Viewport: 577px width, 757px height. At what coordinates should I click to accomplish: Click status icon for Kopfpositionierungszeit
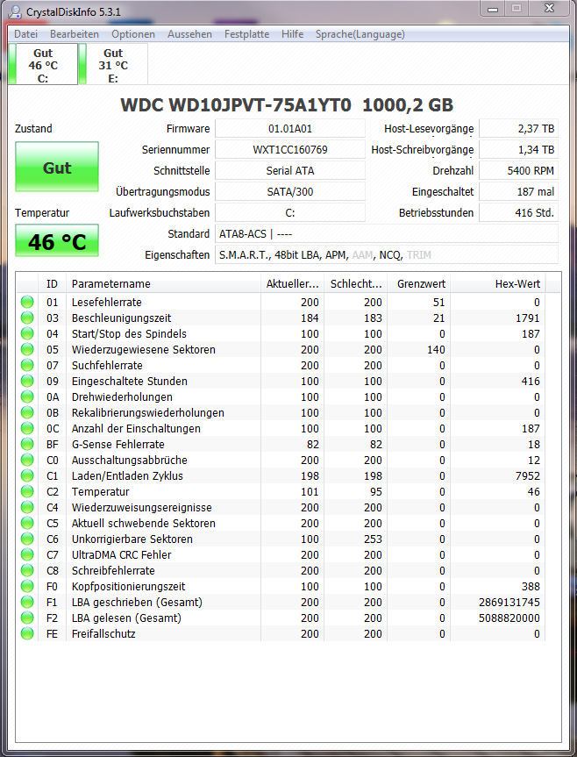tap(27, 587)
